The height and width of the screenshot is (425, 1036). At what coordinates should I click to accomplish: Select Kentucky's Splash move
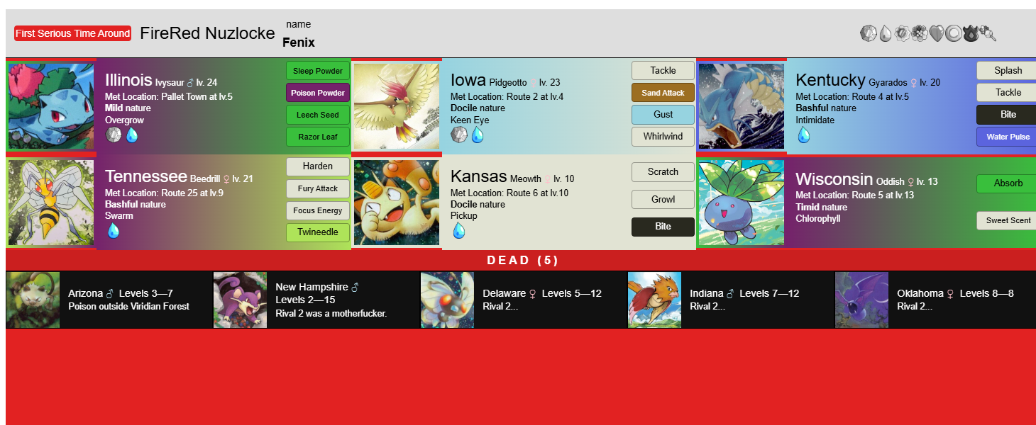pos(1006,70)
